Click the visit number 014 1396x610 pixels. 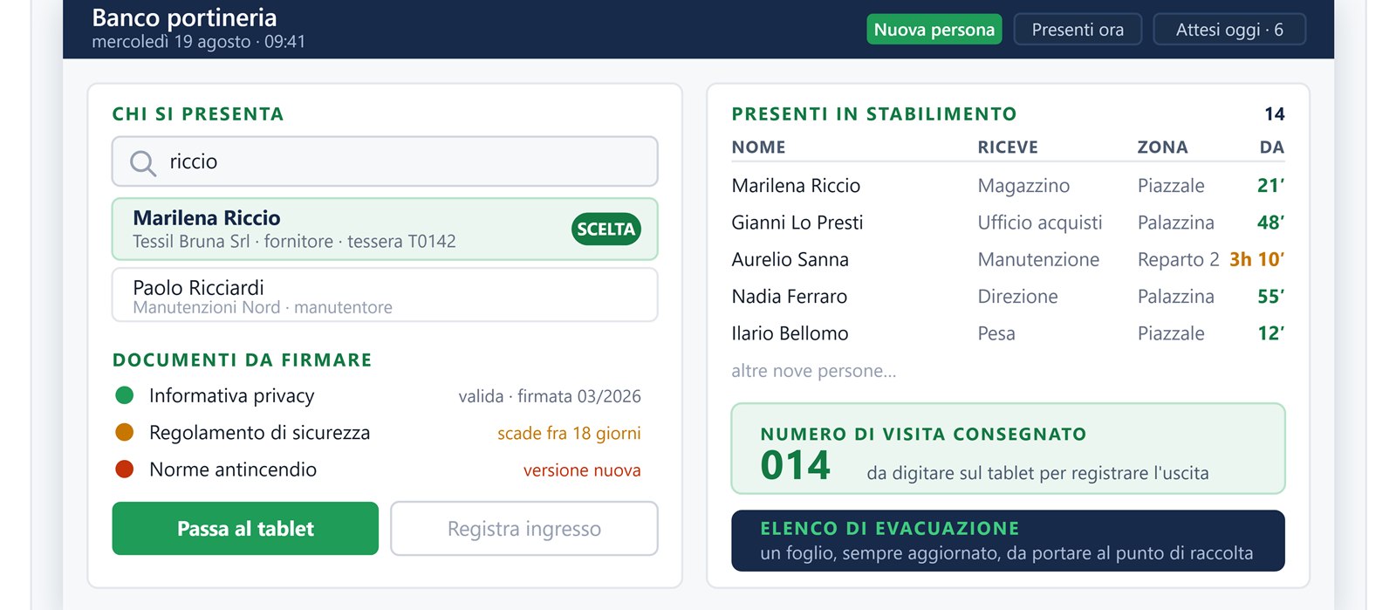pos(795,465)
